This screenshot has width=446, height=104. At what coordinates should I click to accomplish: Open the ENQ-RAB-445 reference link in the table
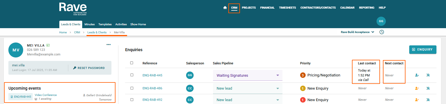click(x=152, y=75)
